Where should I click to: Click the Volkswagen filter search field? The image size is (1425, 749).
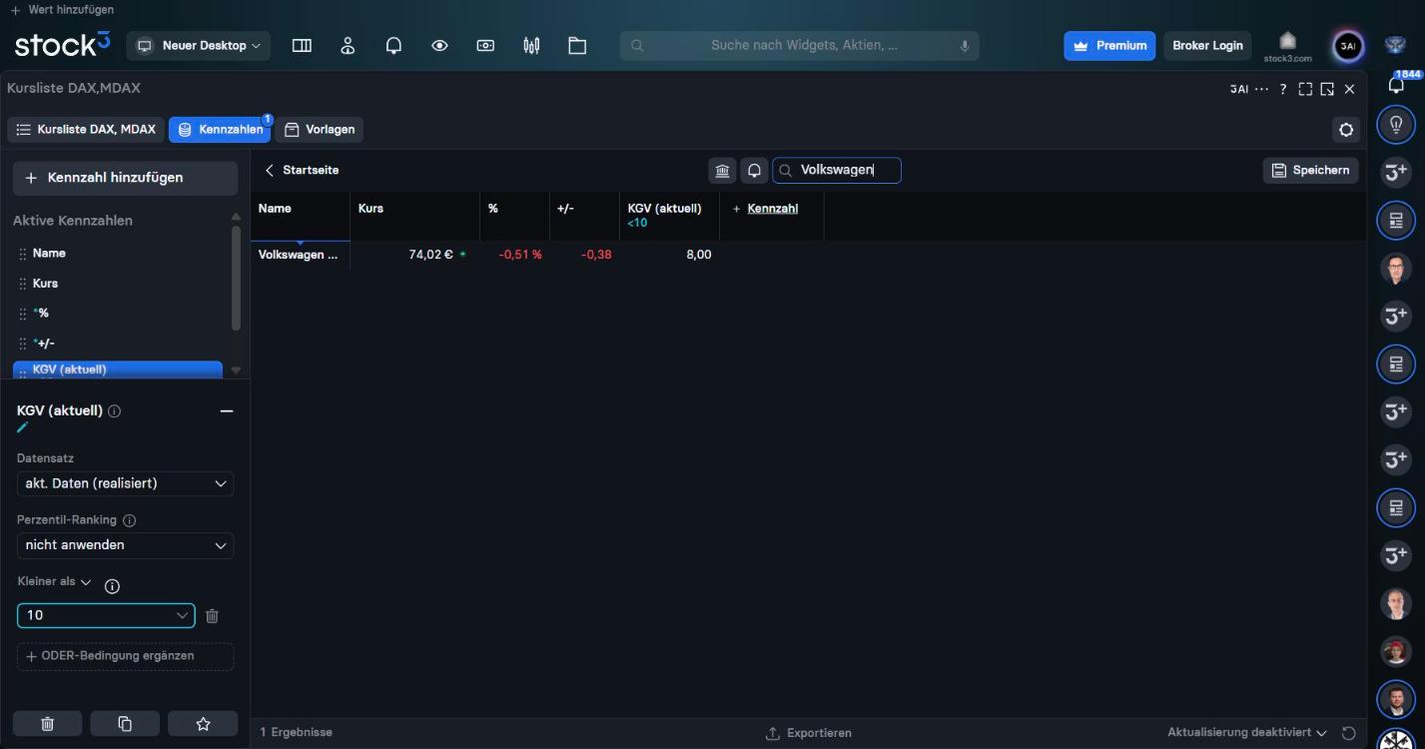pos(837,171)
